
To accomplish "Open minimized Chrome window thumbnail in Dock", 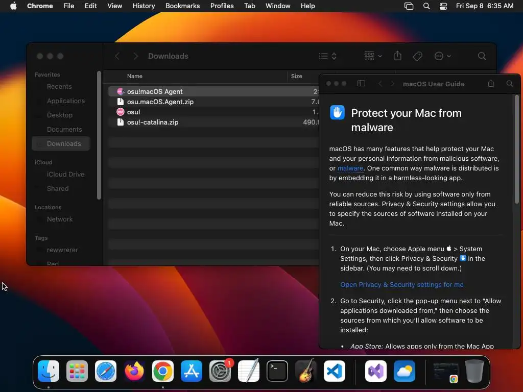I will [x=445, y=372].
